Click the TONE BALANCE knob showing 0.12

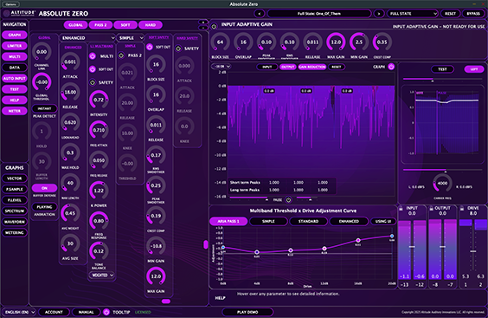pyautogui.click(x=99, y=251)
